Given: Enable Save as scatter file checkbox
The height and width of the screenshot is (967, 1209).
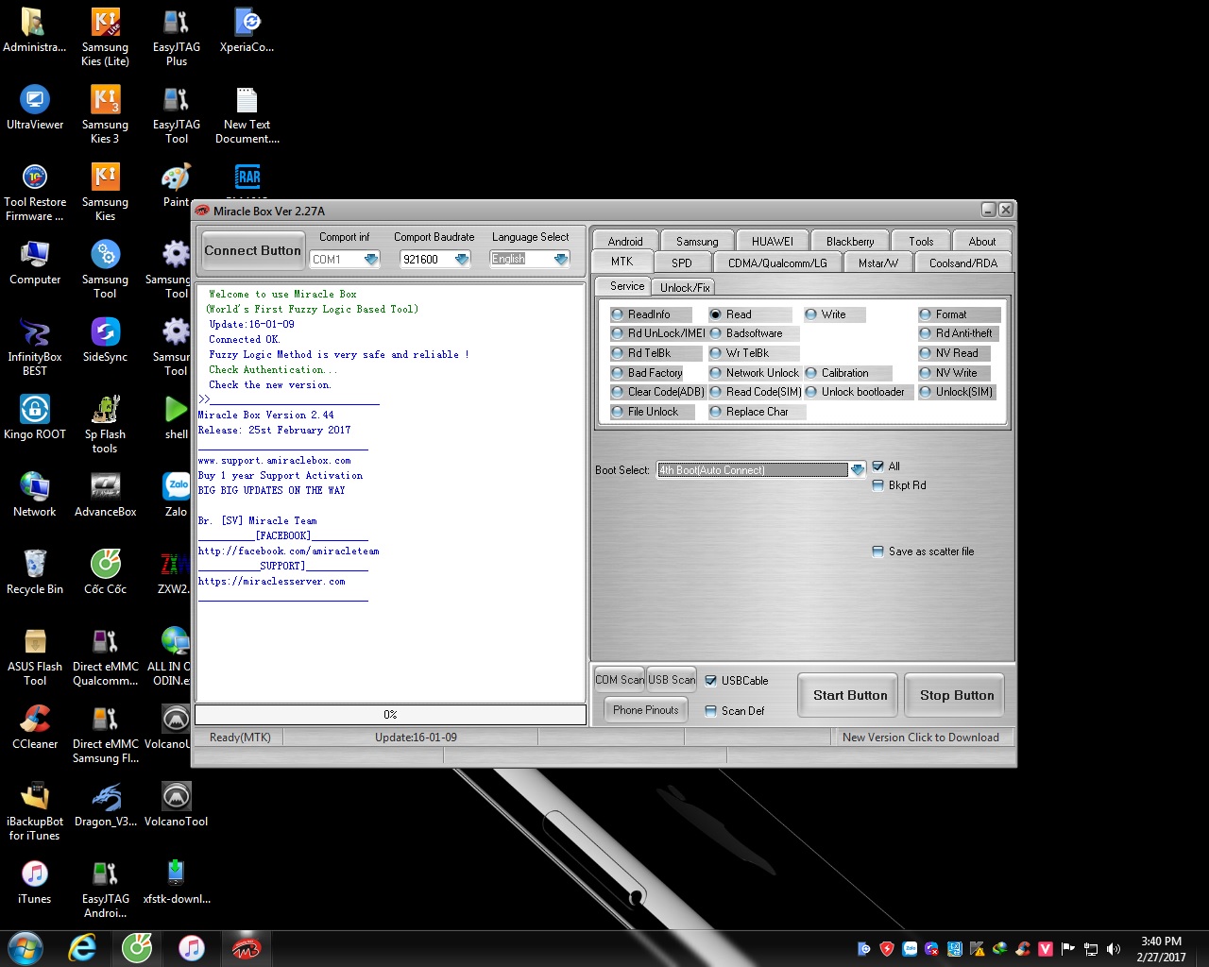Looking at the screenshot, I should (923, 551).
